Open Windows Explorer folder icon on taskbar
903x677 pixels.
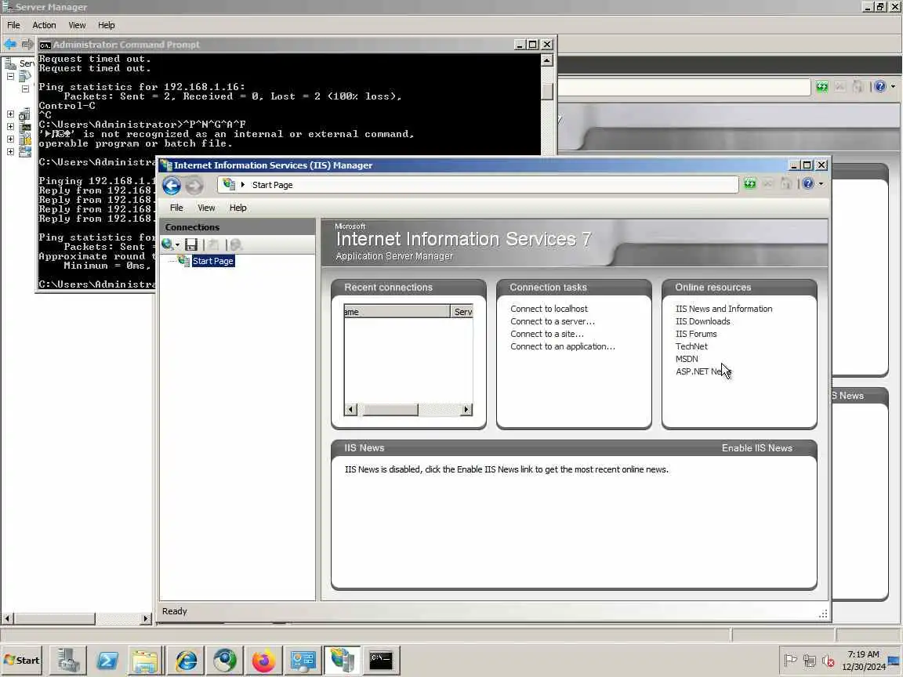144,661
